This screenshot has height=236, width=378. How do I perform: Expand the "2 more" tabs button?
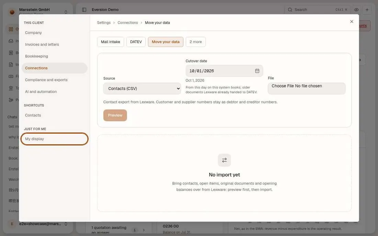coord(196,42)
